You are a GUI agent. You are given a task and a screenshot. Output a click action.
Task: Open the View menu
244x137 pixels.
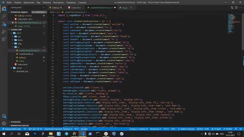tap(38, 3)
